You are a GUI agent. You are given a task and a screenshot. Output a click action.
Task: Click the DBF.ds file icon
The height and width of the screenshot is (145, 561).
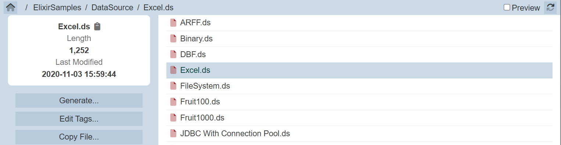tap(173, 54)
